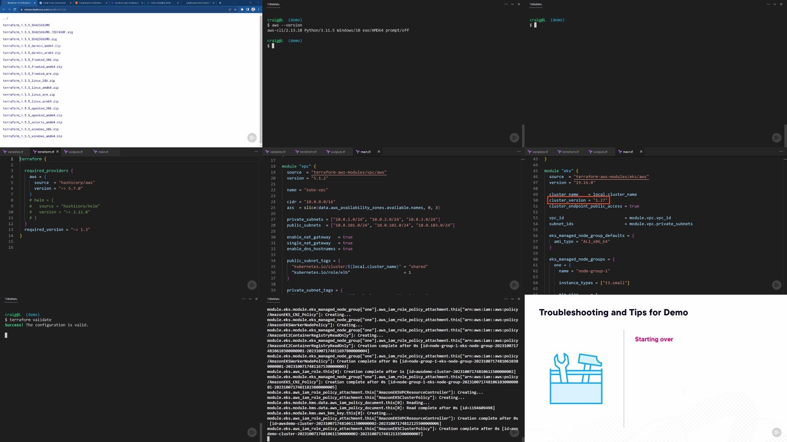Close the Command Line Interface browser tab
This screenshot has height=442, width=787.
pyautogui.click(x=106, y=3)
